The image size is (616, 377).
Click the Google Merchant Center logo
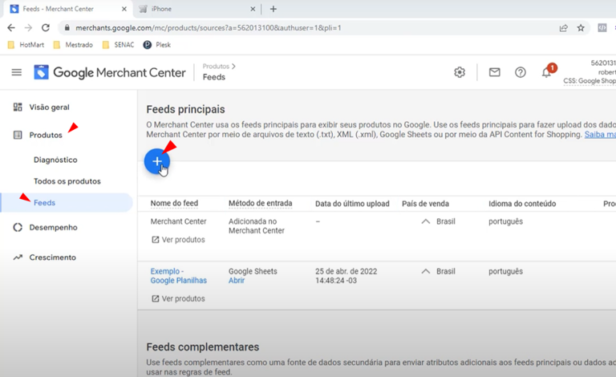[x=109, y=72]
